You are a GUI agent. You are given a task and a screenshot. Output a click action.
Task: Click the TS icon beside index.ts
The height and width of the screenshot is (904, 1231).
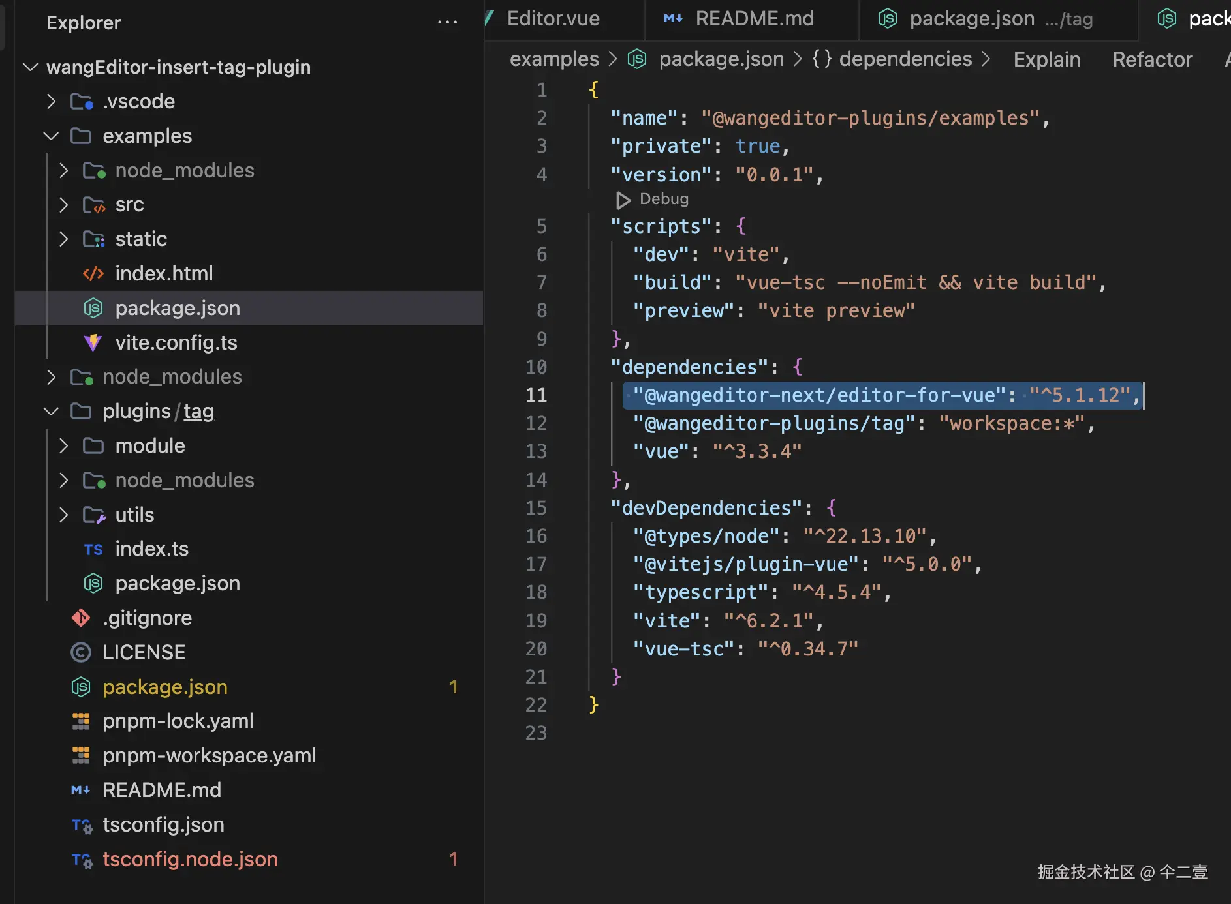pos(93,549)
